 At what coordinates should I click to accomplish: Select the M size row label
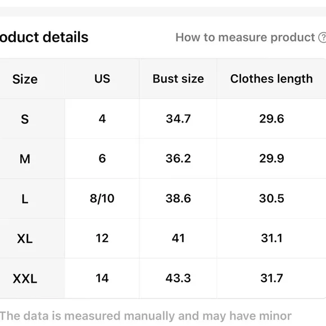click(x=25, y=159)
